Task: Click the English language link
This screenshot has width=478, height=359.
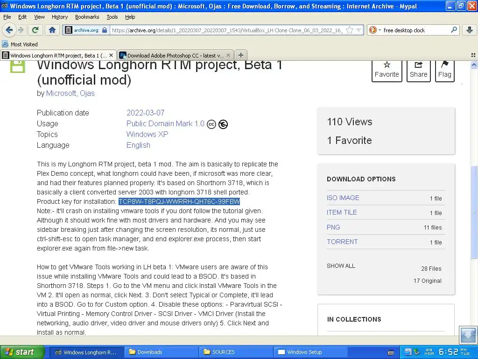Action: [138, 145]
